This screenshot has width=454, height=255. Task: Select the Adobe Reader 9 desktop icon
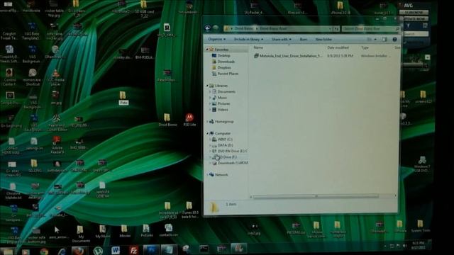pyautogui.click(x=57, y=145)
